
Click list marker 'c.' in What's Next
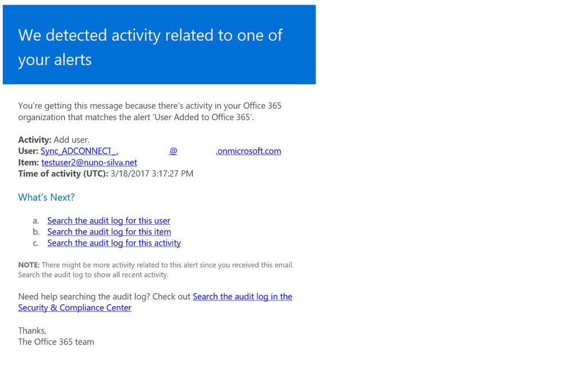(x=36, y=243)
